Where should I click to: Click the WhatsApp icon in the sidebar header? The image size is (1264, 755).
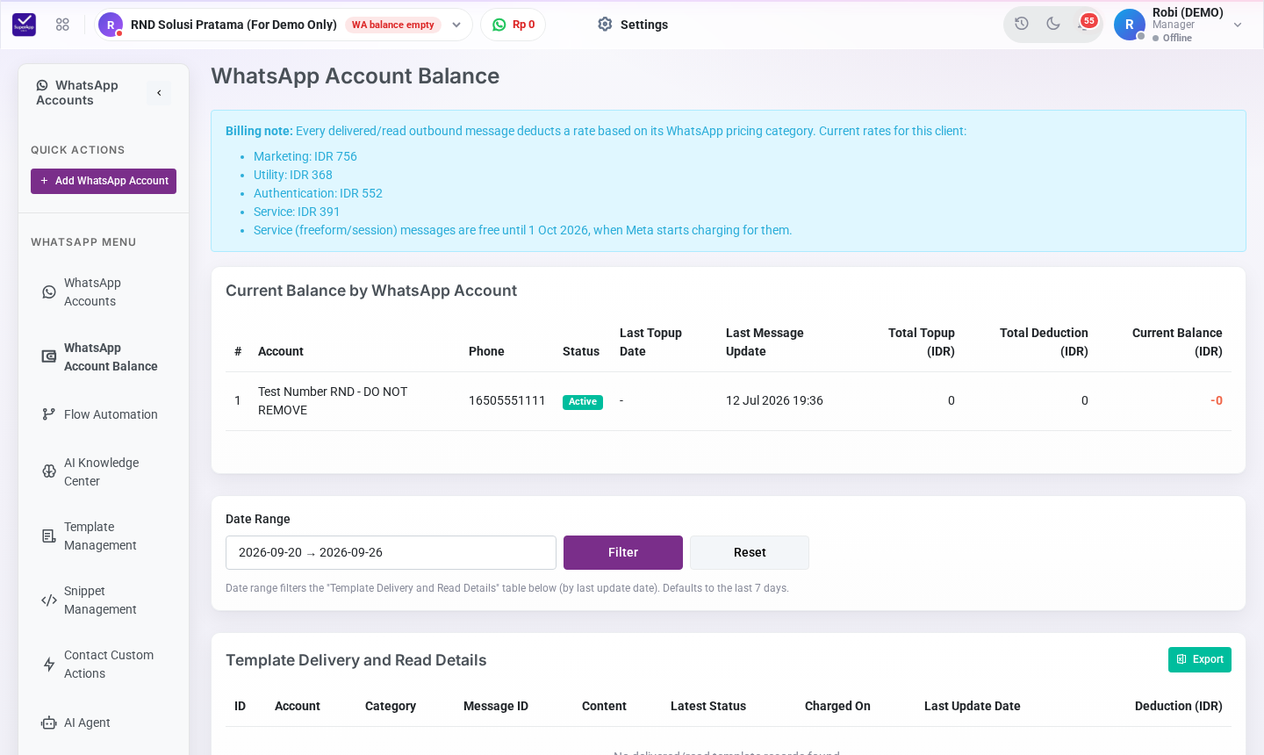tap(42, 85)
